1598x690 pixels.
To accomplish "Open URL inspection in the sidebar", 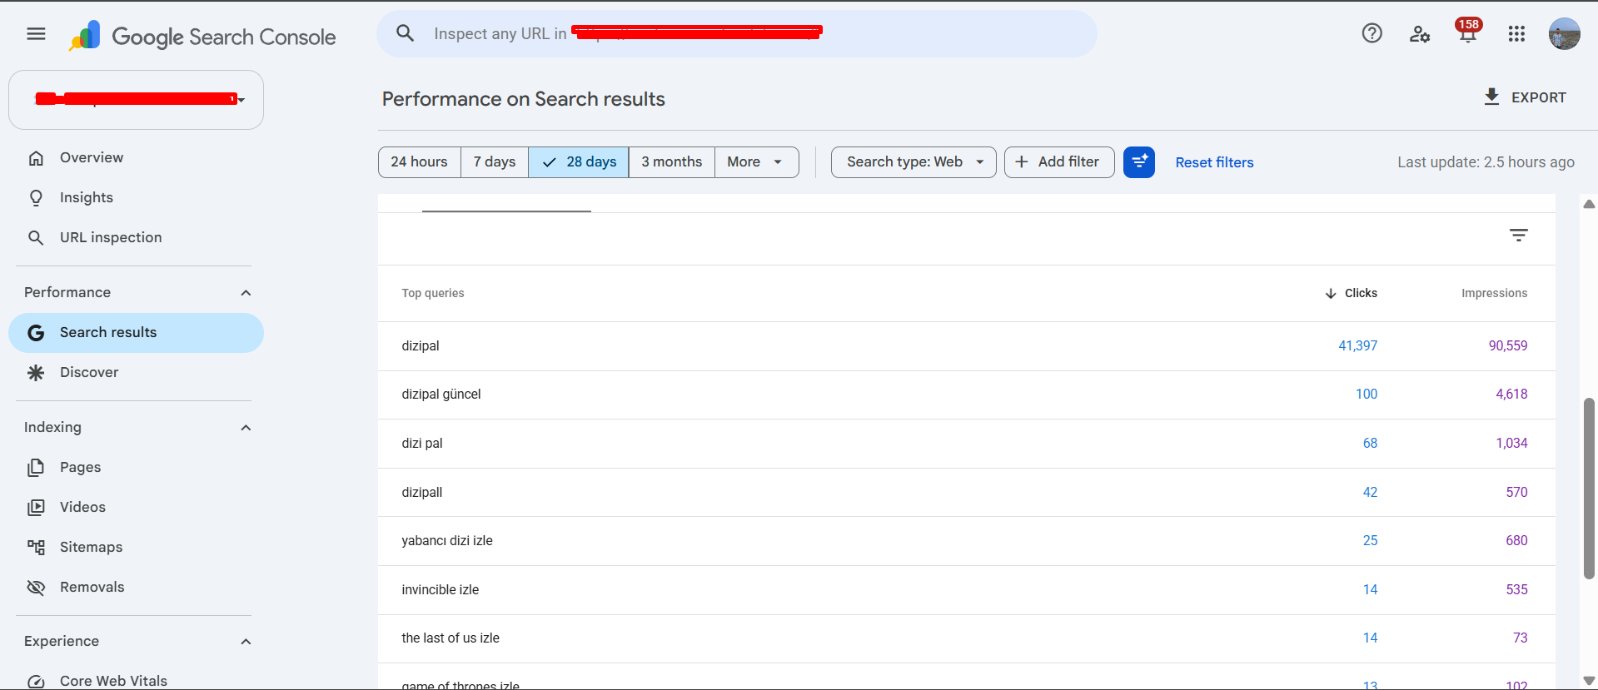I will pos(136,238).
